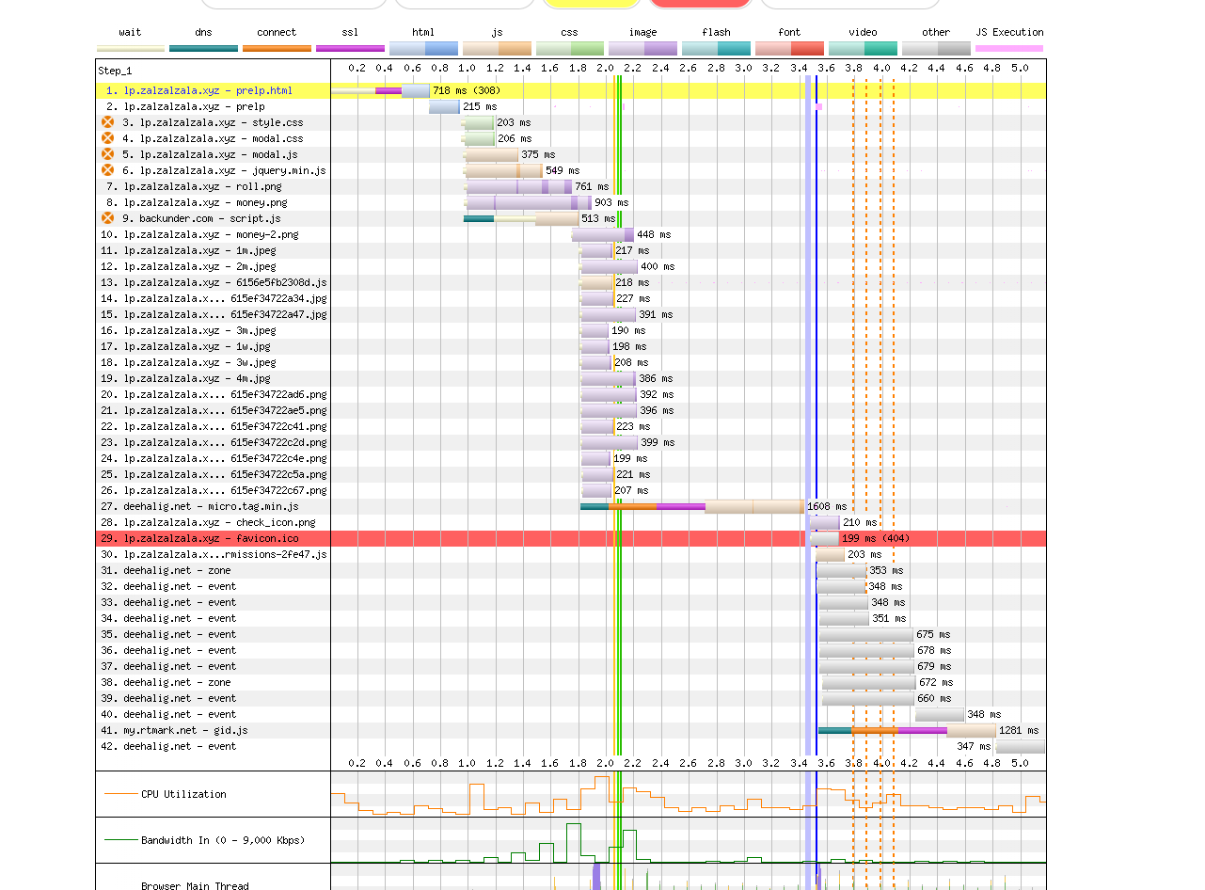Select request 19 4m.jpg row label
This screenshot has width=1205, height=890.
coord(185,379)
